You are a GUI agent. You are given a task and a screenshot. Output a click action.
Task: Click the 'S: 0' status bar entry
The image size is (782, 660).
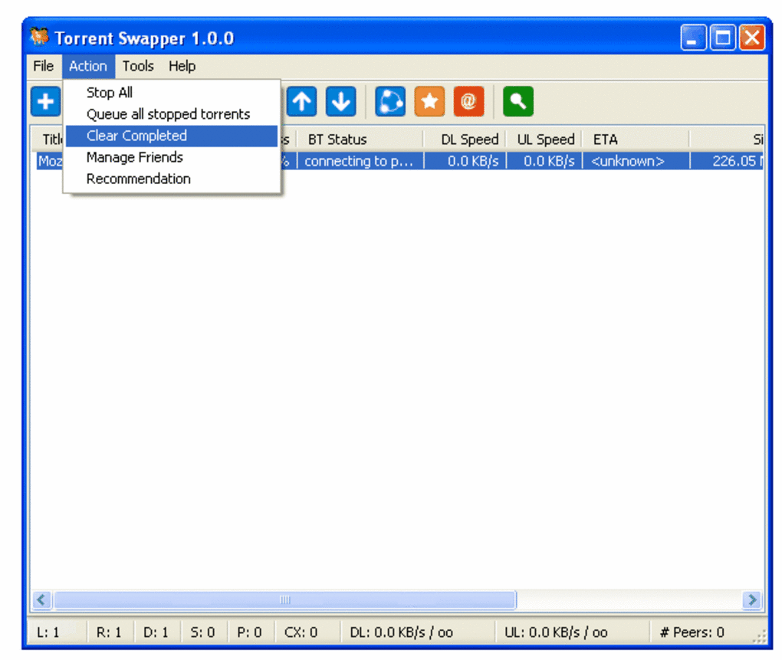point(202,632)
